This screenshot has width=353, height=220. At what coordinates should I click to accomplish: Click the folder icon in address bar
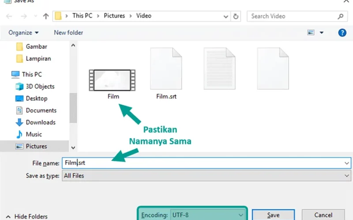point(58,16)
